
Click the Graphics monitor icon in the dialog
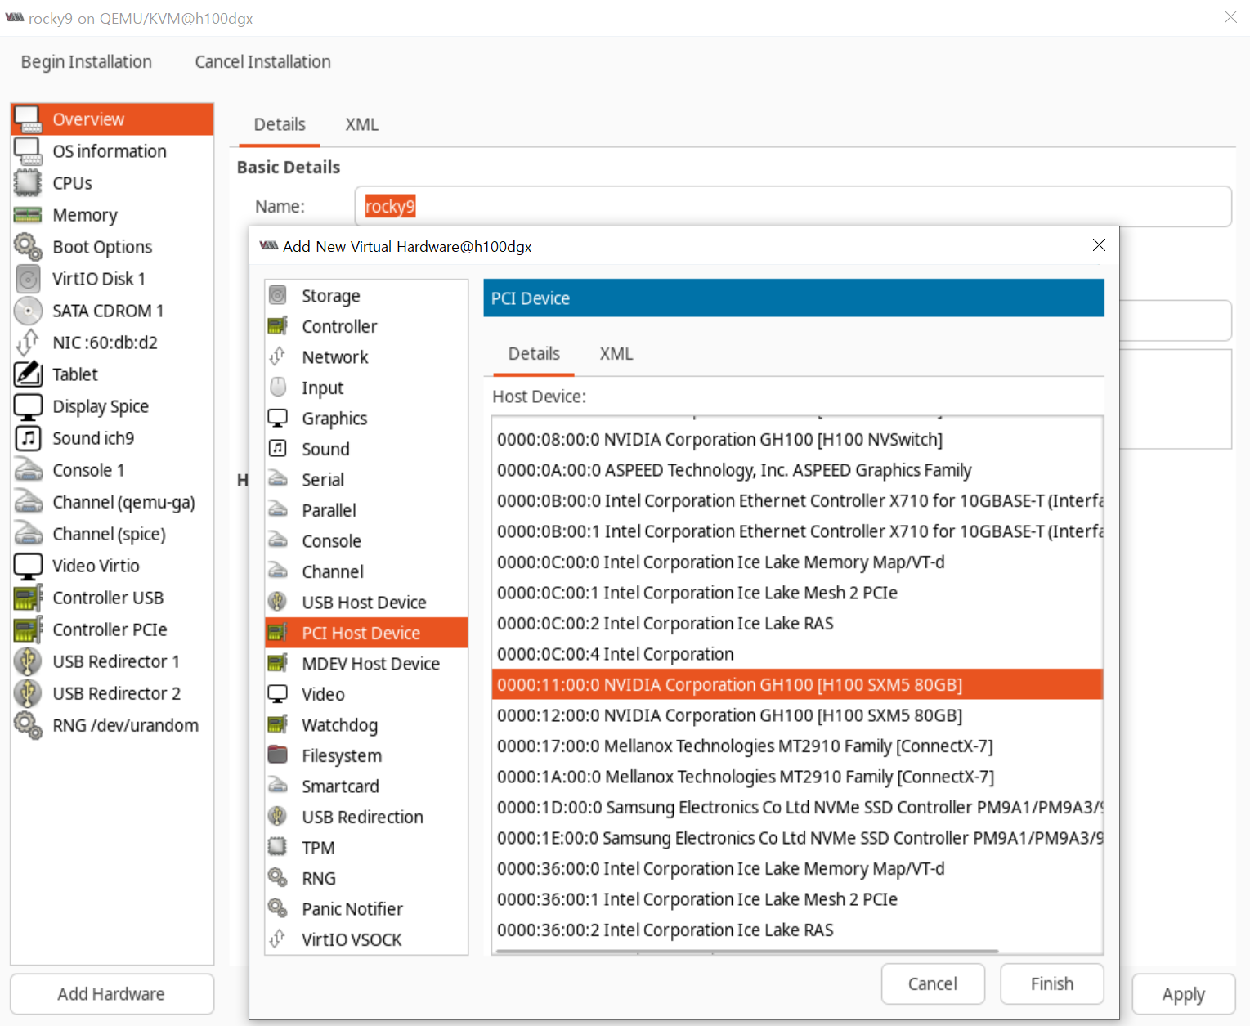pyautogui.click(x=278, y=418)
